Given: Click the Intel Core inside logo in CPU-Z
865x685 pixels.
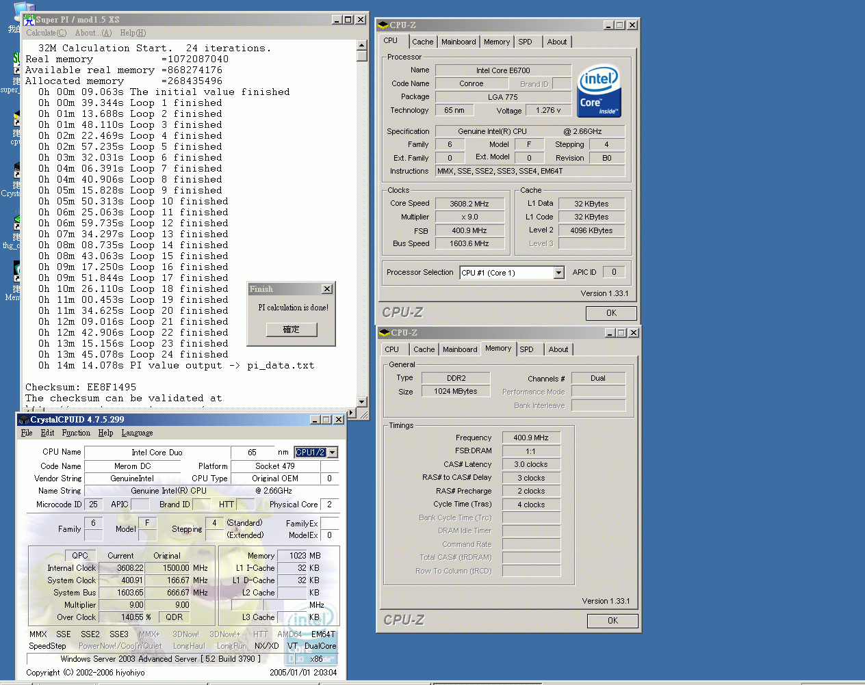Looking at the screenshot, I should pos(599,90).
